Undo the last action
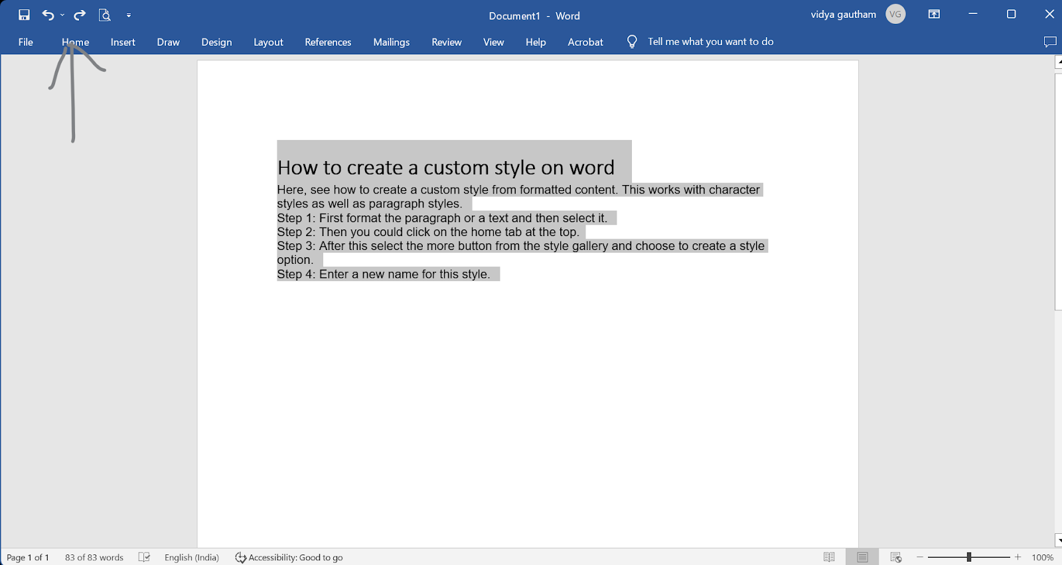The height and width of the screenshot is (565, 1062). pos(48,15)
